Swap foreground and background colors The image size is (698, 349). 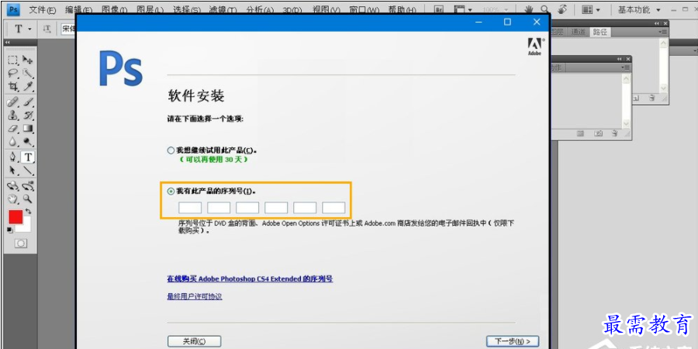pyautogui.click(x=29, y=212)
